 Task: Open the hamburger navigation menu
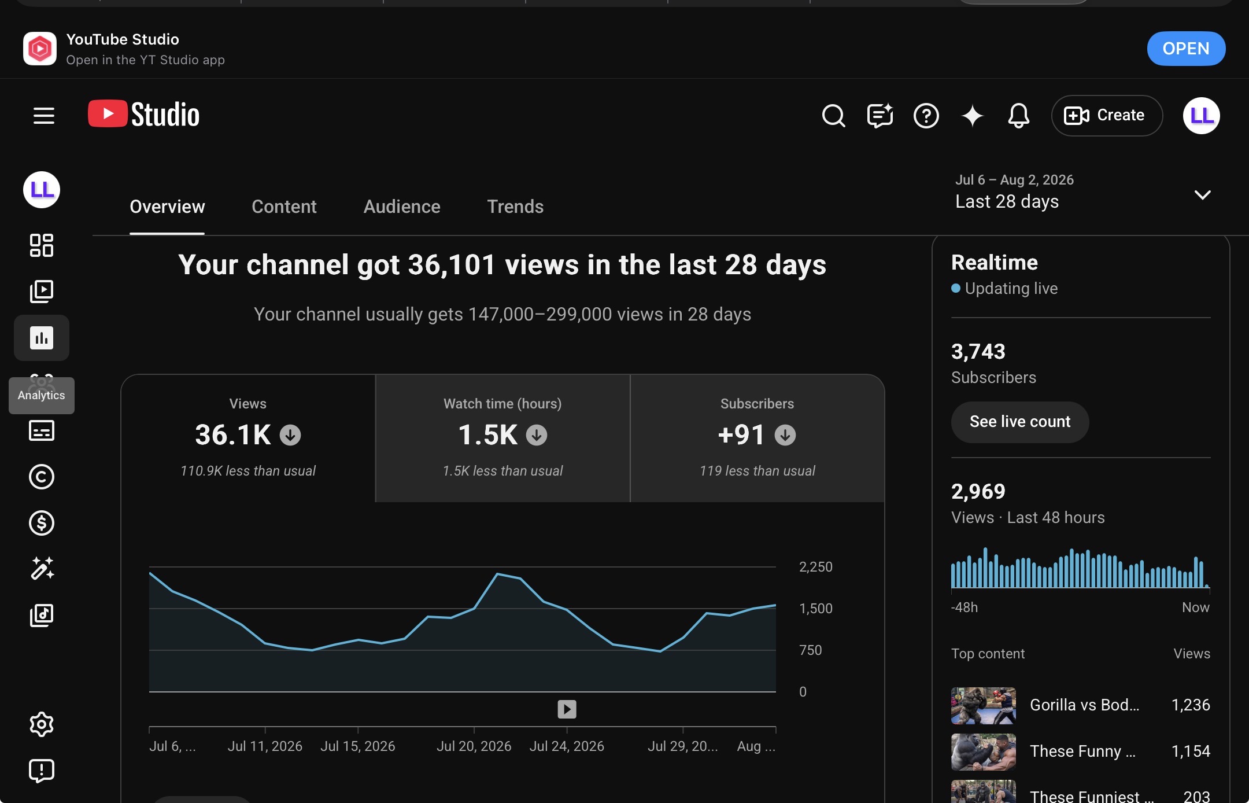click(x=44, y=116)
